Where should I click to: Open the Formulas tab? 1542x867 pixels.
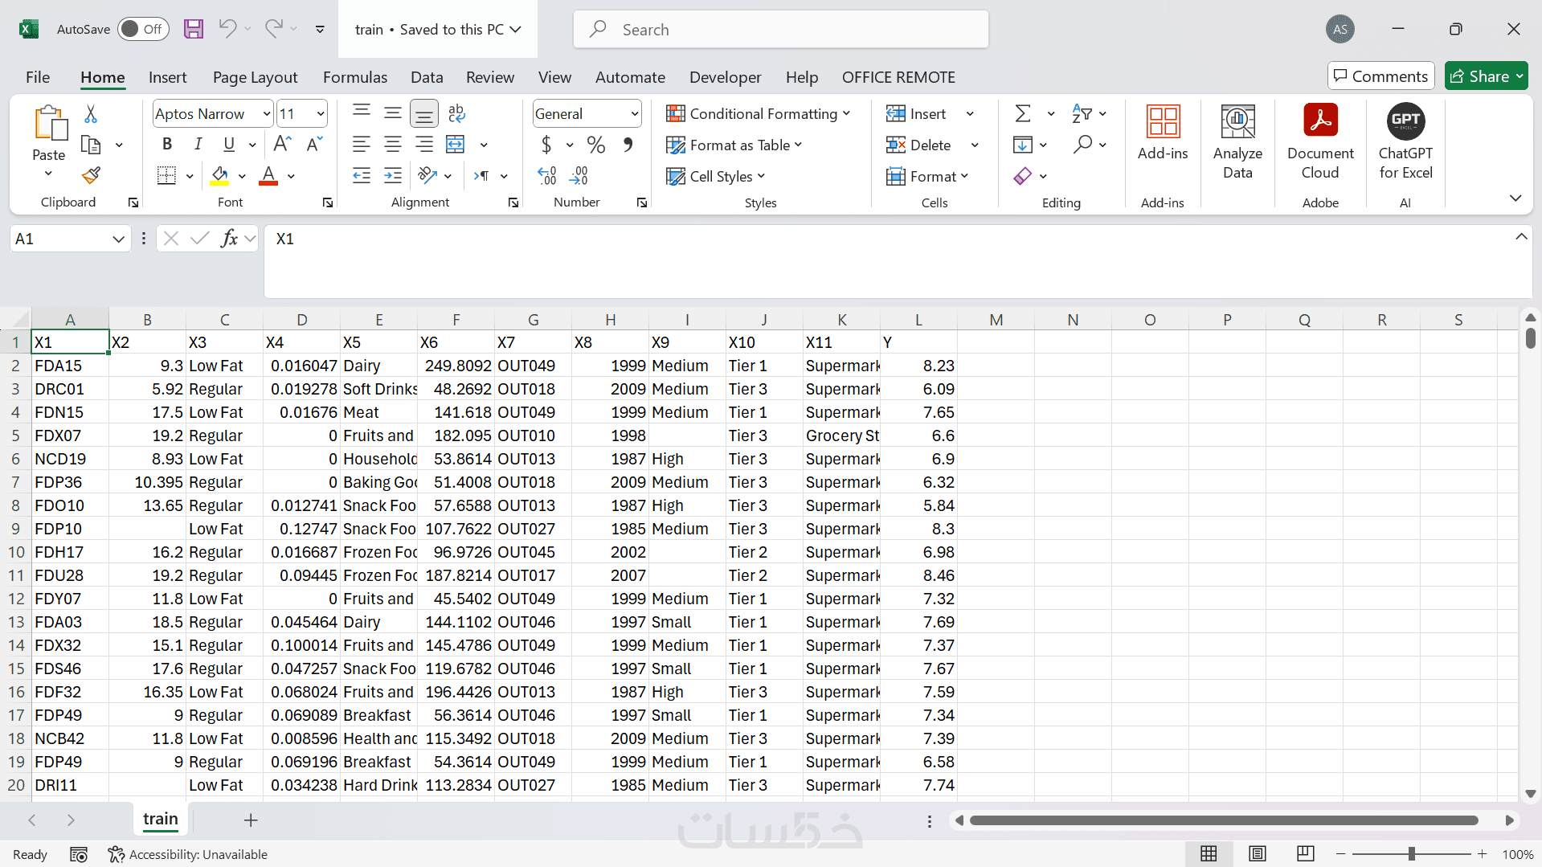point(355,77)
